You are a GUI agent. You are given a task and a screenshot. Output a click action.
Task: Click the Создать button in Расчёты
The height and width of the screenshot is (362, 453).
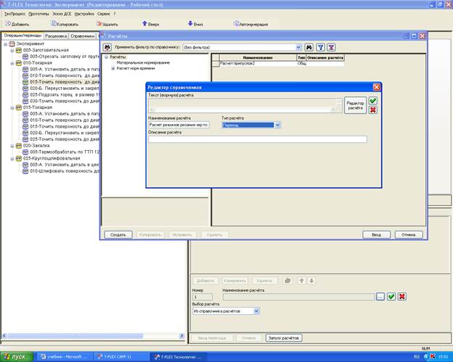(x=119, y=235)
